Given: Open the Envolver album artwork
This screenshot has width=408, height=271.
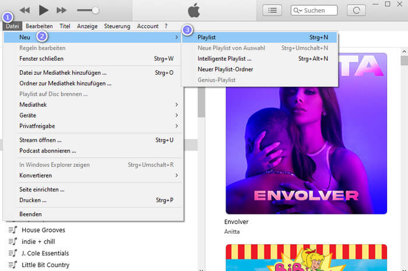Looking at the screenshot, I should 306,133.
